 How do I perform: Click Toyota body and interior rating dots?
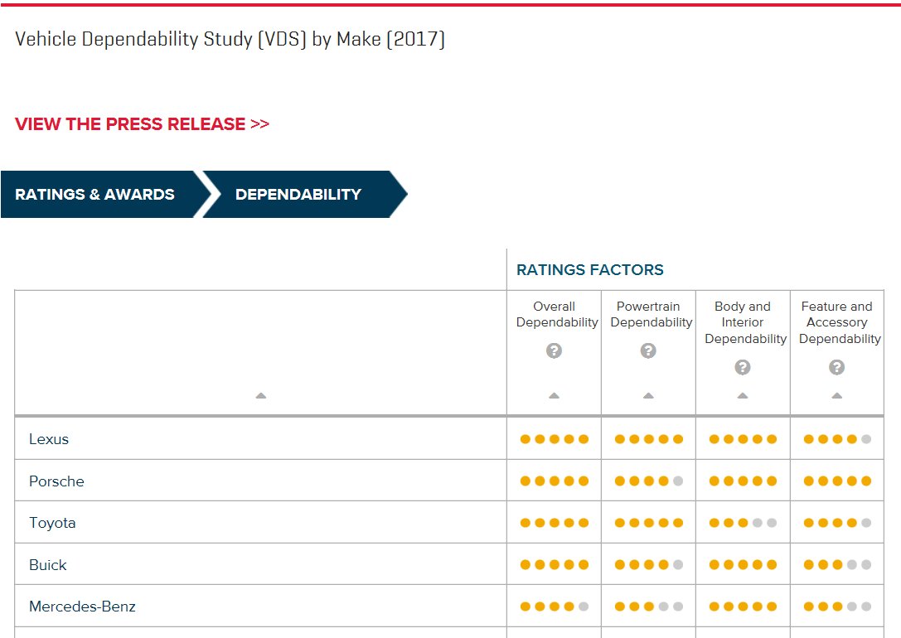[743, 523]
